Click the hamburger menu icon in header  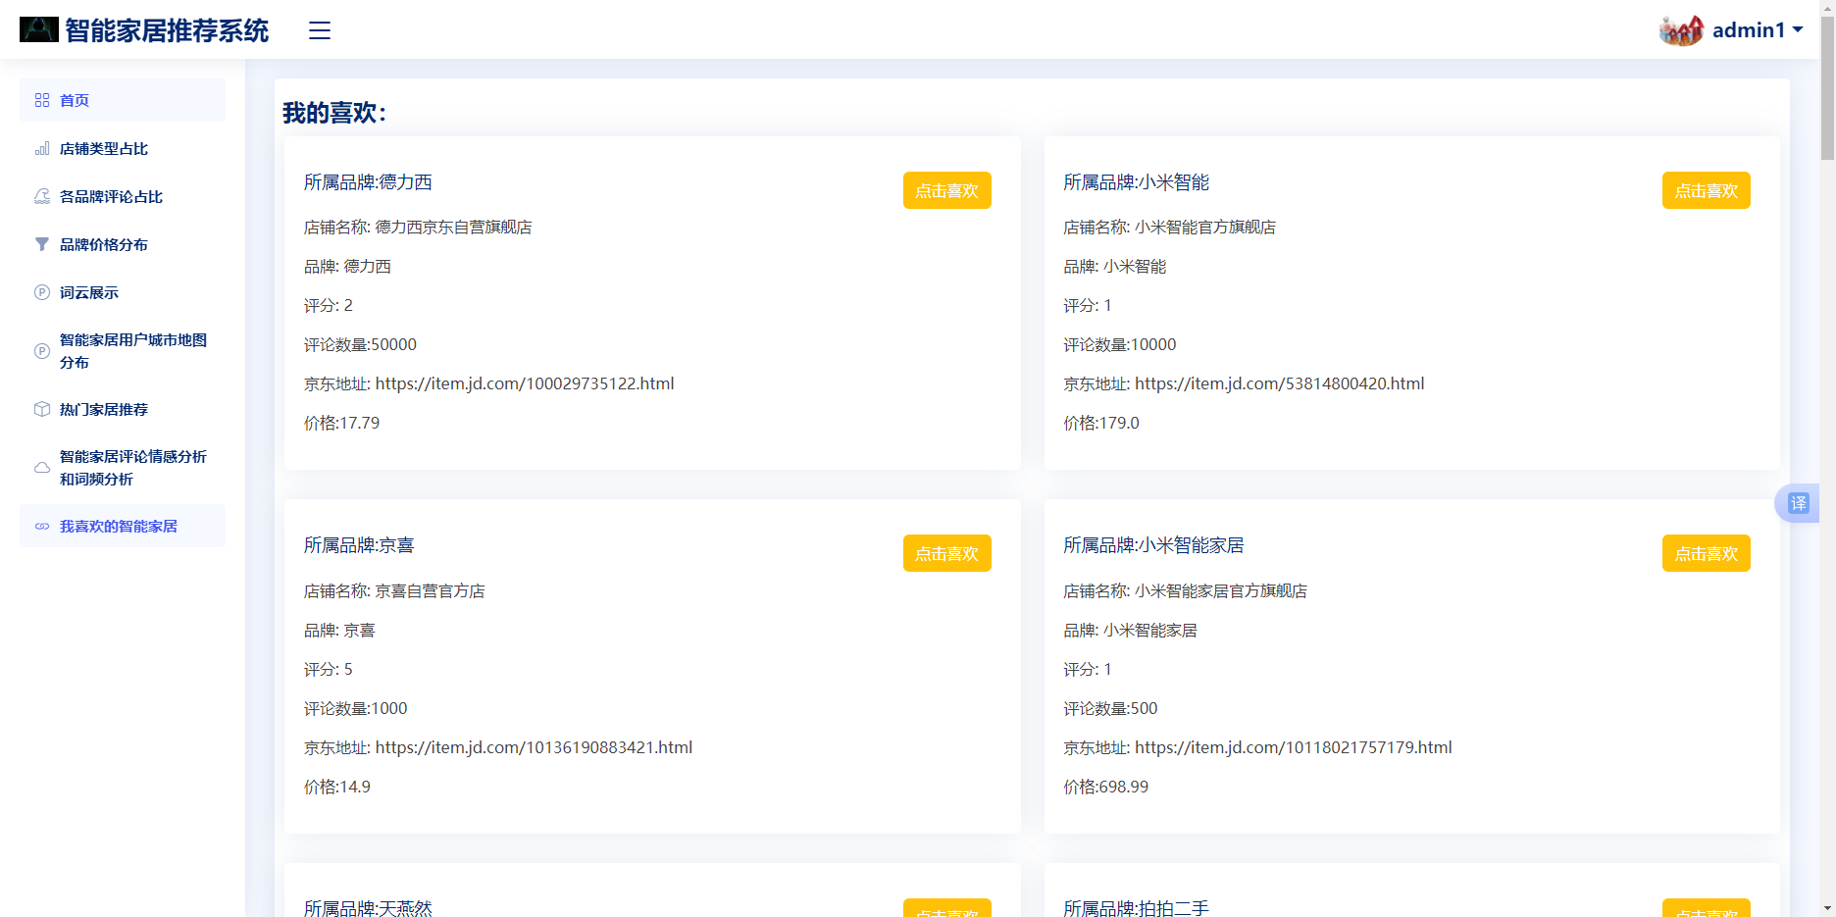(x=320, y=30)
